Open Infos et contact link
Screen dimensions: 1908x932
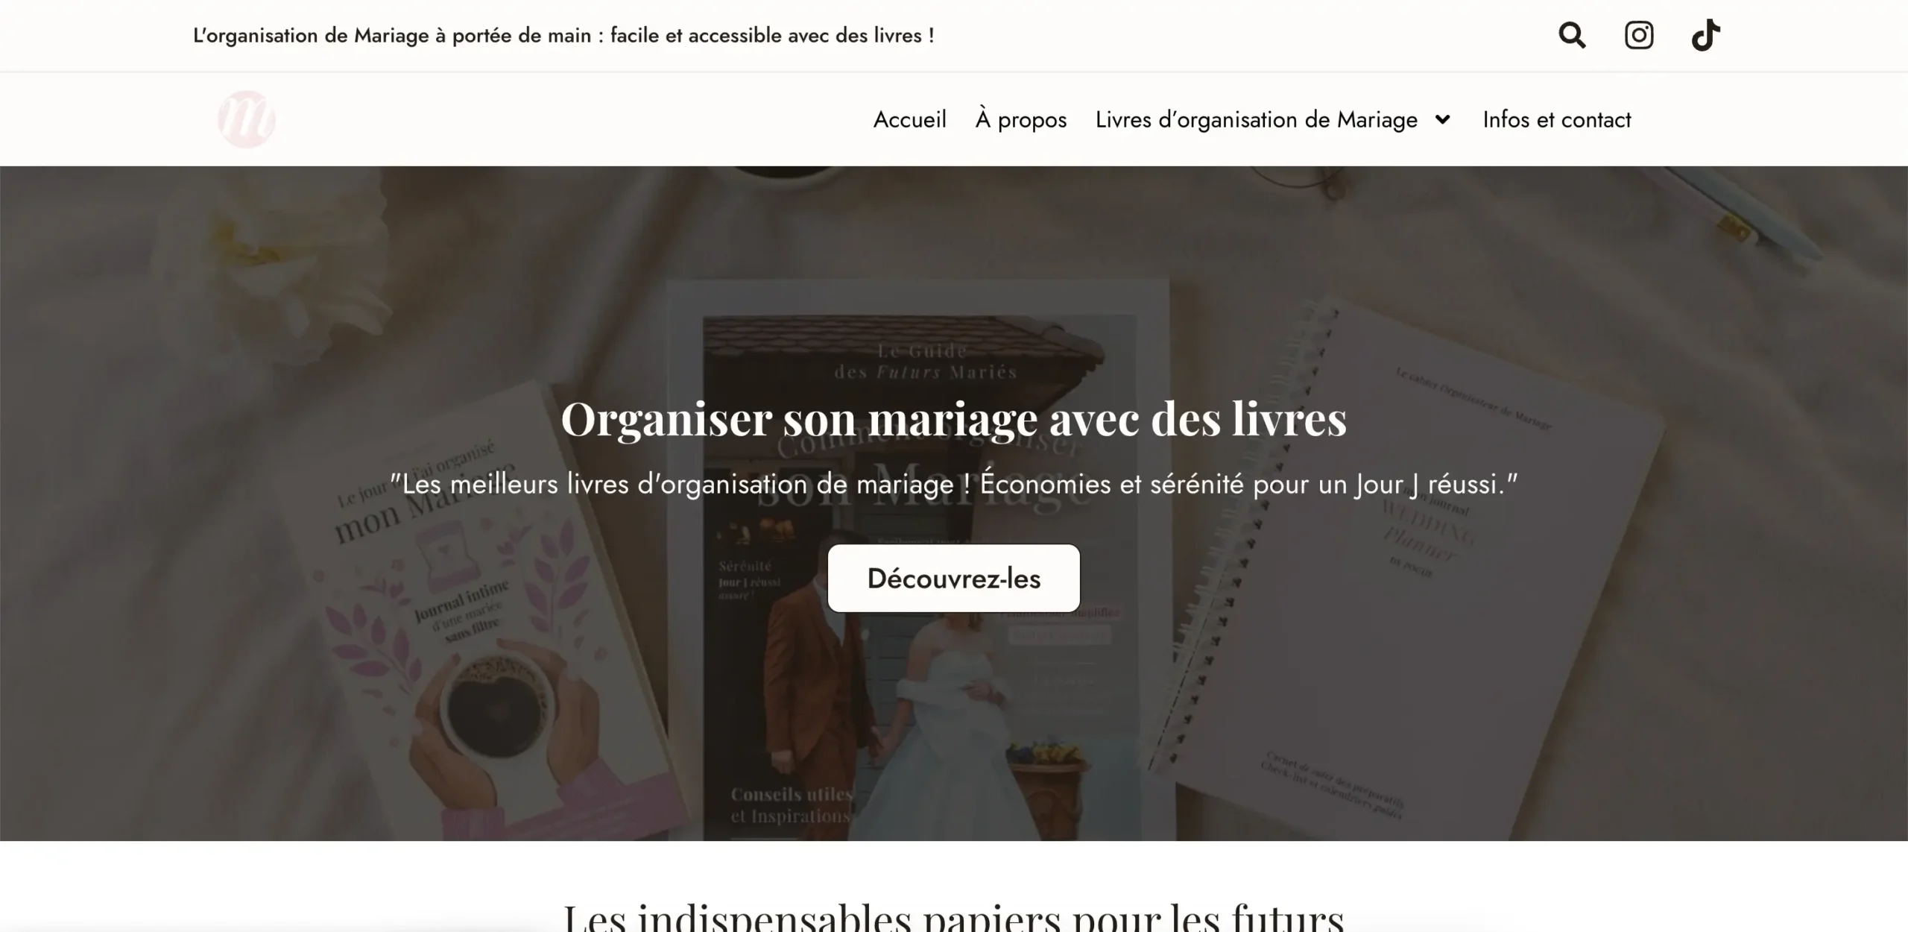(x=1556, y=119)
